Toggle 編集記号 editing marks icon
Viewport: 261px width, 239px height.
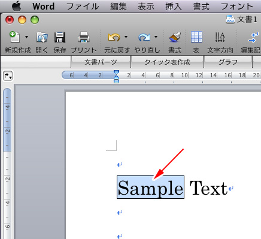254,37
